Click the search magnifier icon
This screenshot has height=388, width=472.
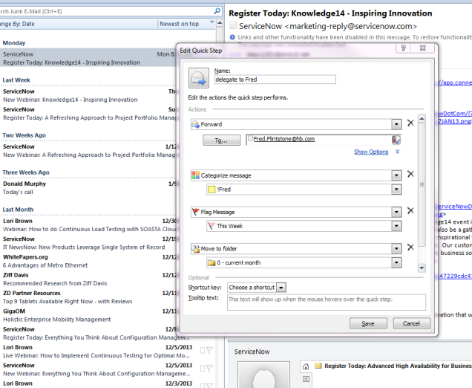coord(216,12)
